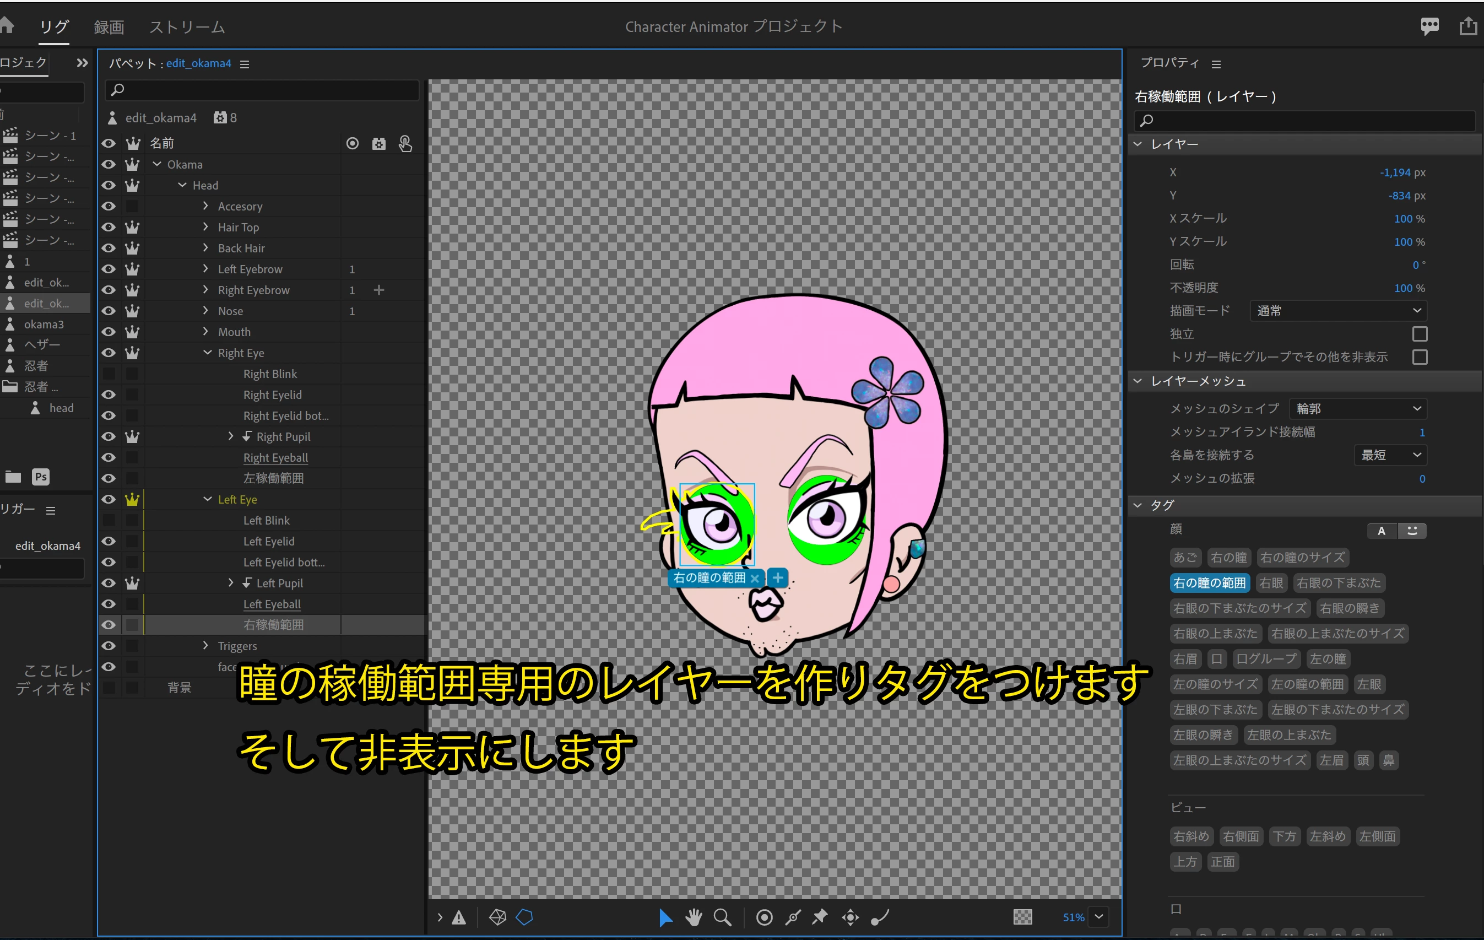Switch to the ストリーム tab

click(x=187, y=27)
